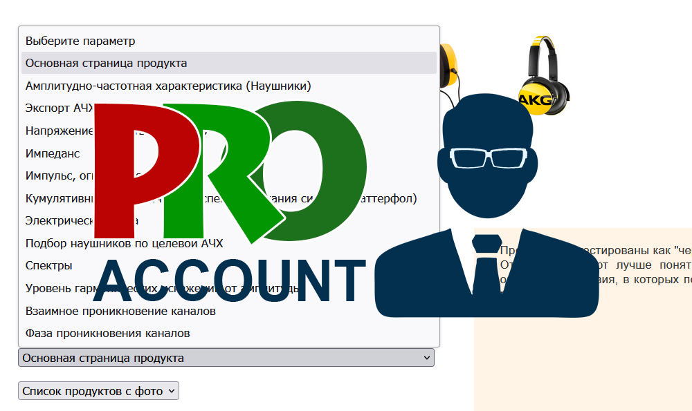The width and height of the screenshot is (692, 411).
Task: Select 'Фаза проникновения каналов' option
Action: (107, 333)
